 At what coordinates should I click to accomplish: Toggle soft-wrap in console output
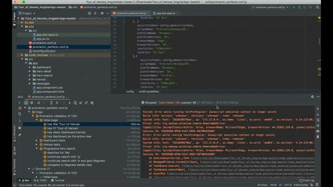[x=318, y=120]
